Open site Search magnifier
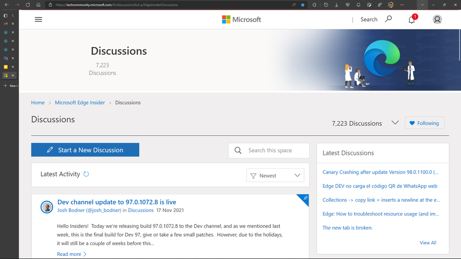 coord(389,19)
